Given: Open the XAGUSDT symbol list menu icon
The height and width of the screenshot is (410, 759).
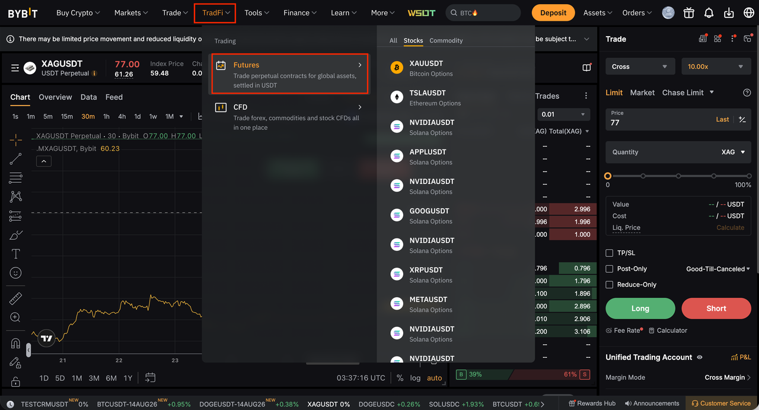Looking at the screenshot, I should [15, 68].
